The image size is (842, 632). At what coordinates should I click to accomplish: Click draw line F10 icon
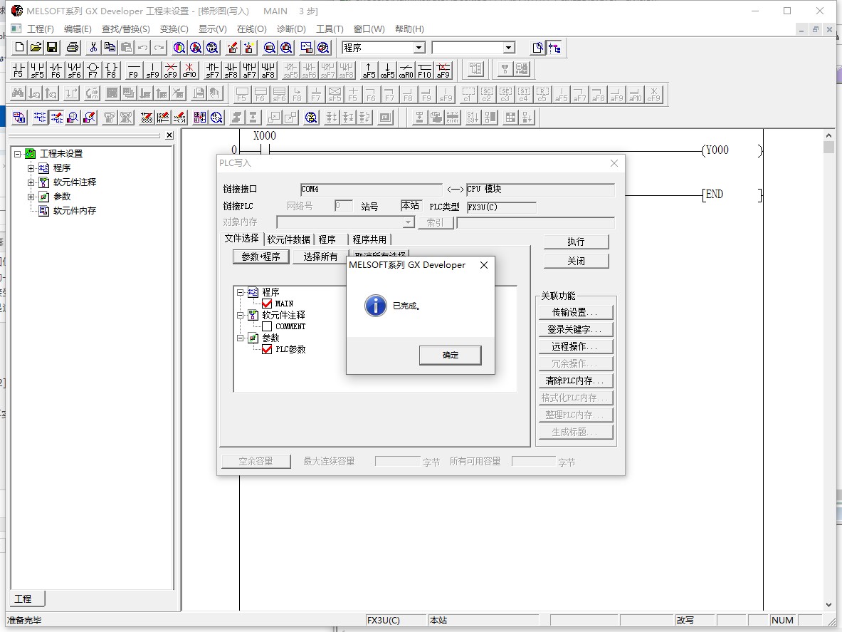pos(425,70)
